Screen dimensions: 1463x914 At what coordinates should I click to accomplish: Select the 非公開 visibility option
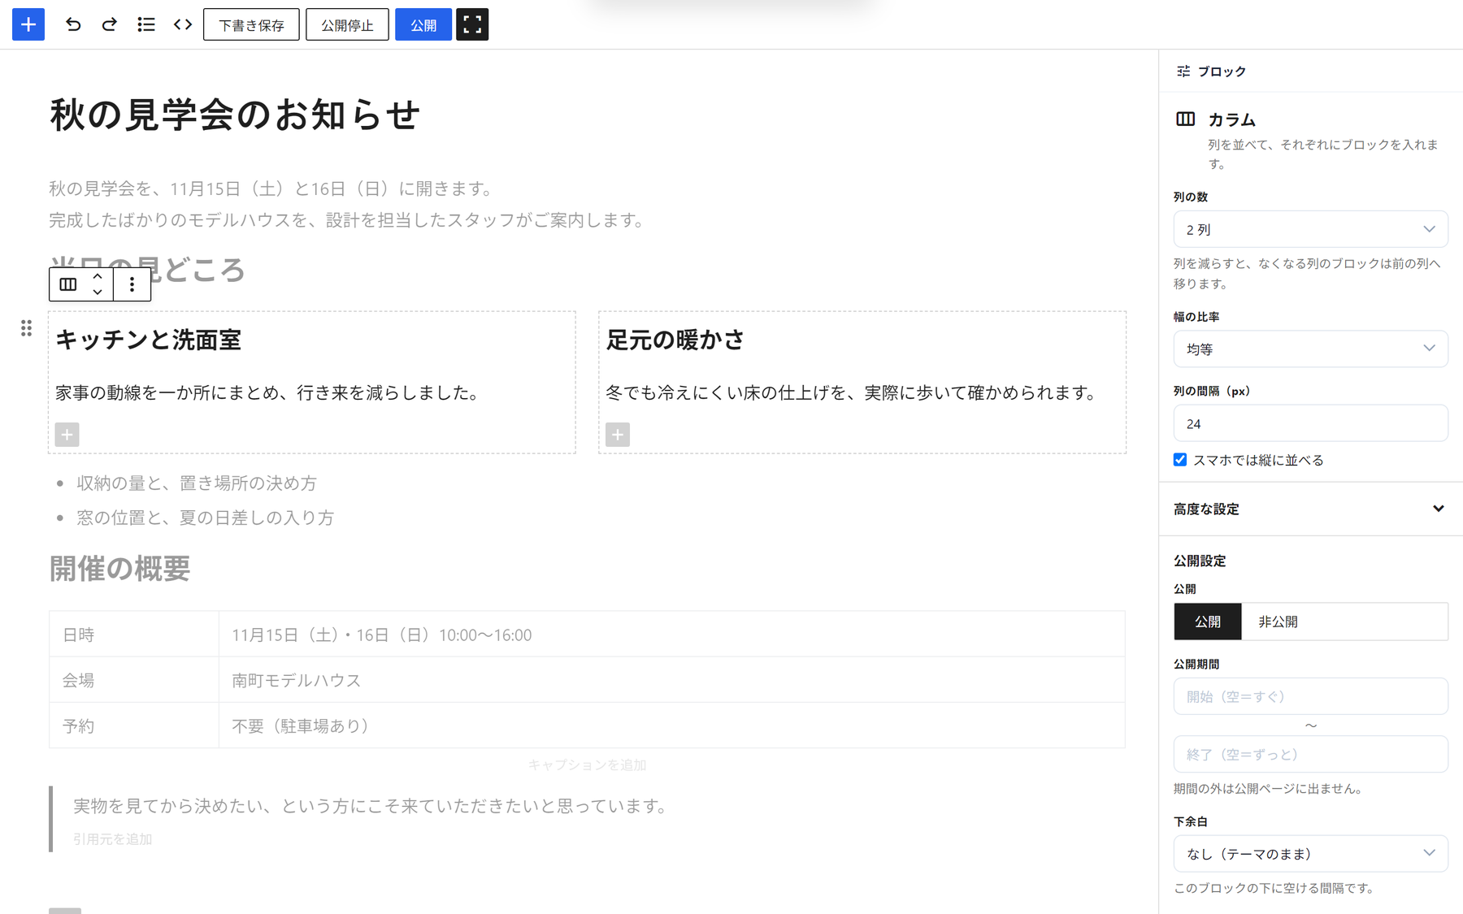pyautogui.click(x=1278, y=622)
